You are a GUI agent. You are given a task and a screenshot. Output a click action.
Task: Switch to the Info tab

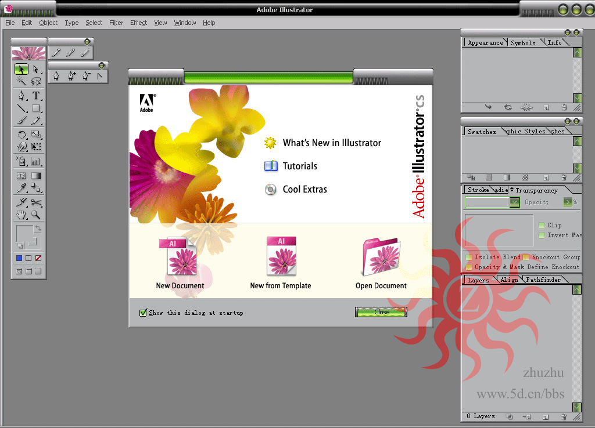(x=554, y=43)
